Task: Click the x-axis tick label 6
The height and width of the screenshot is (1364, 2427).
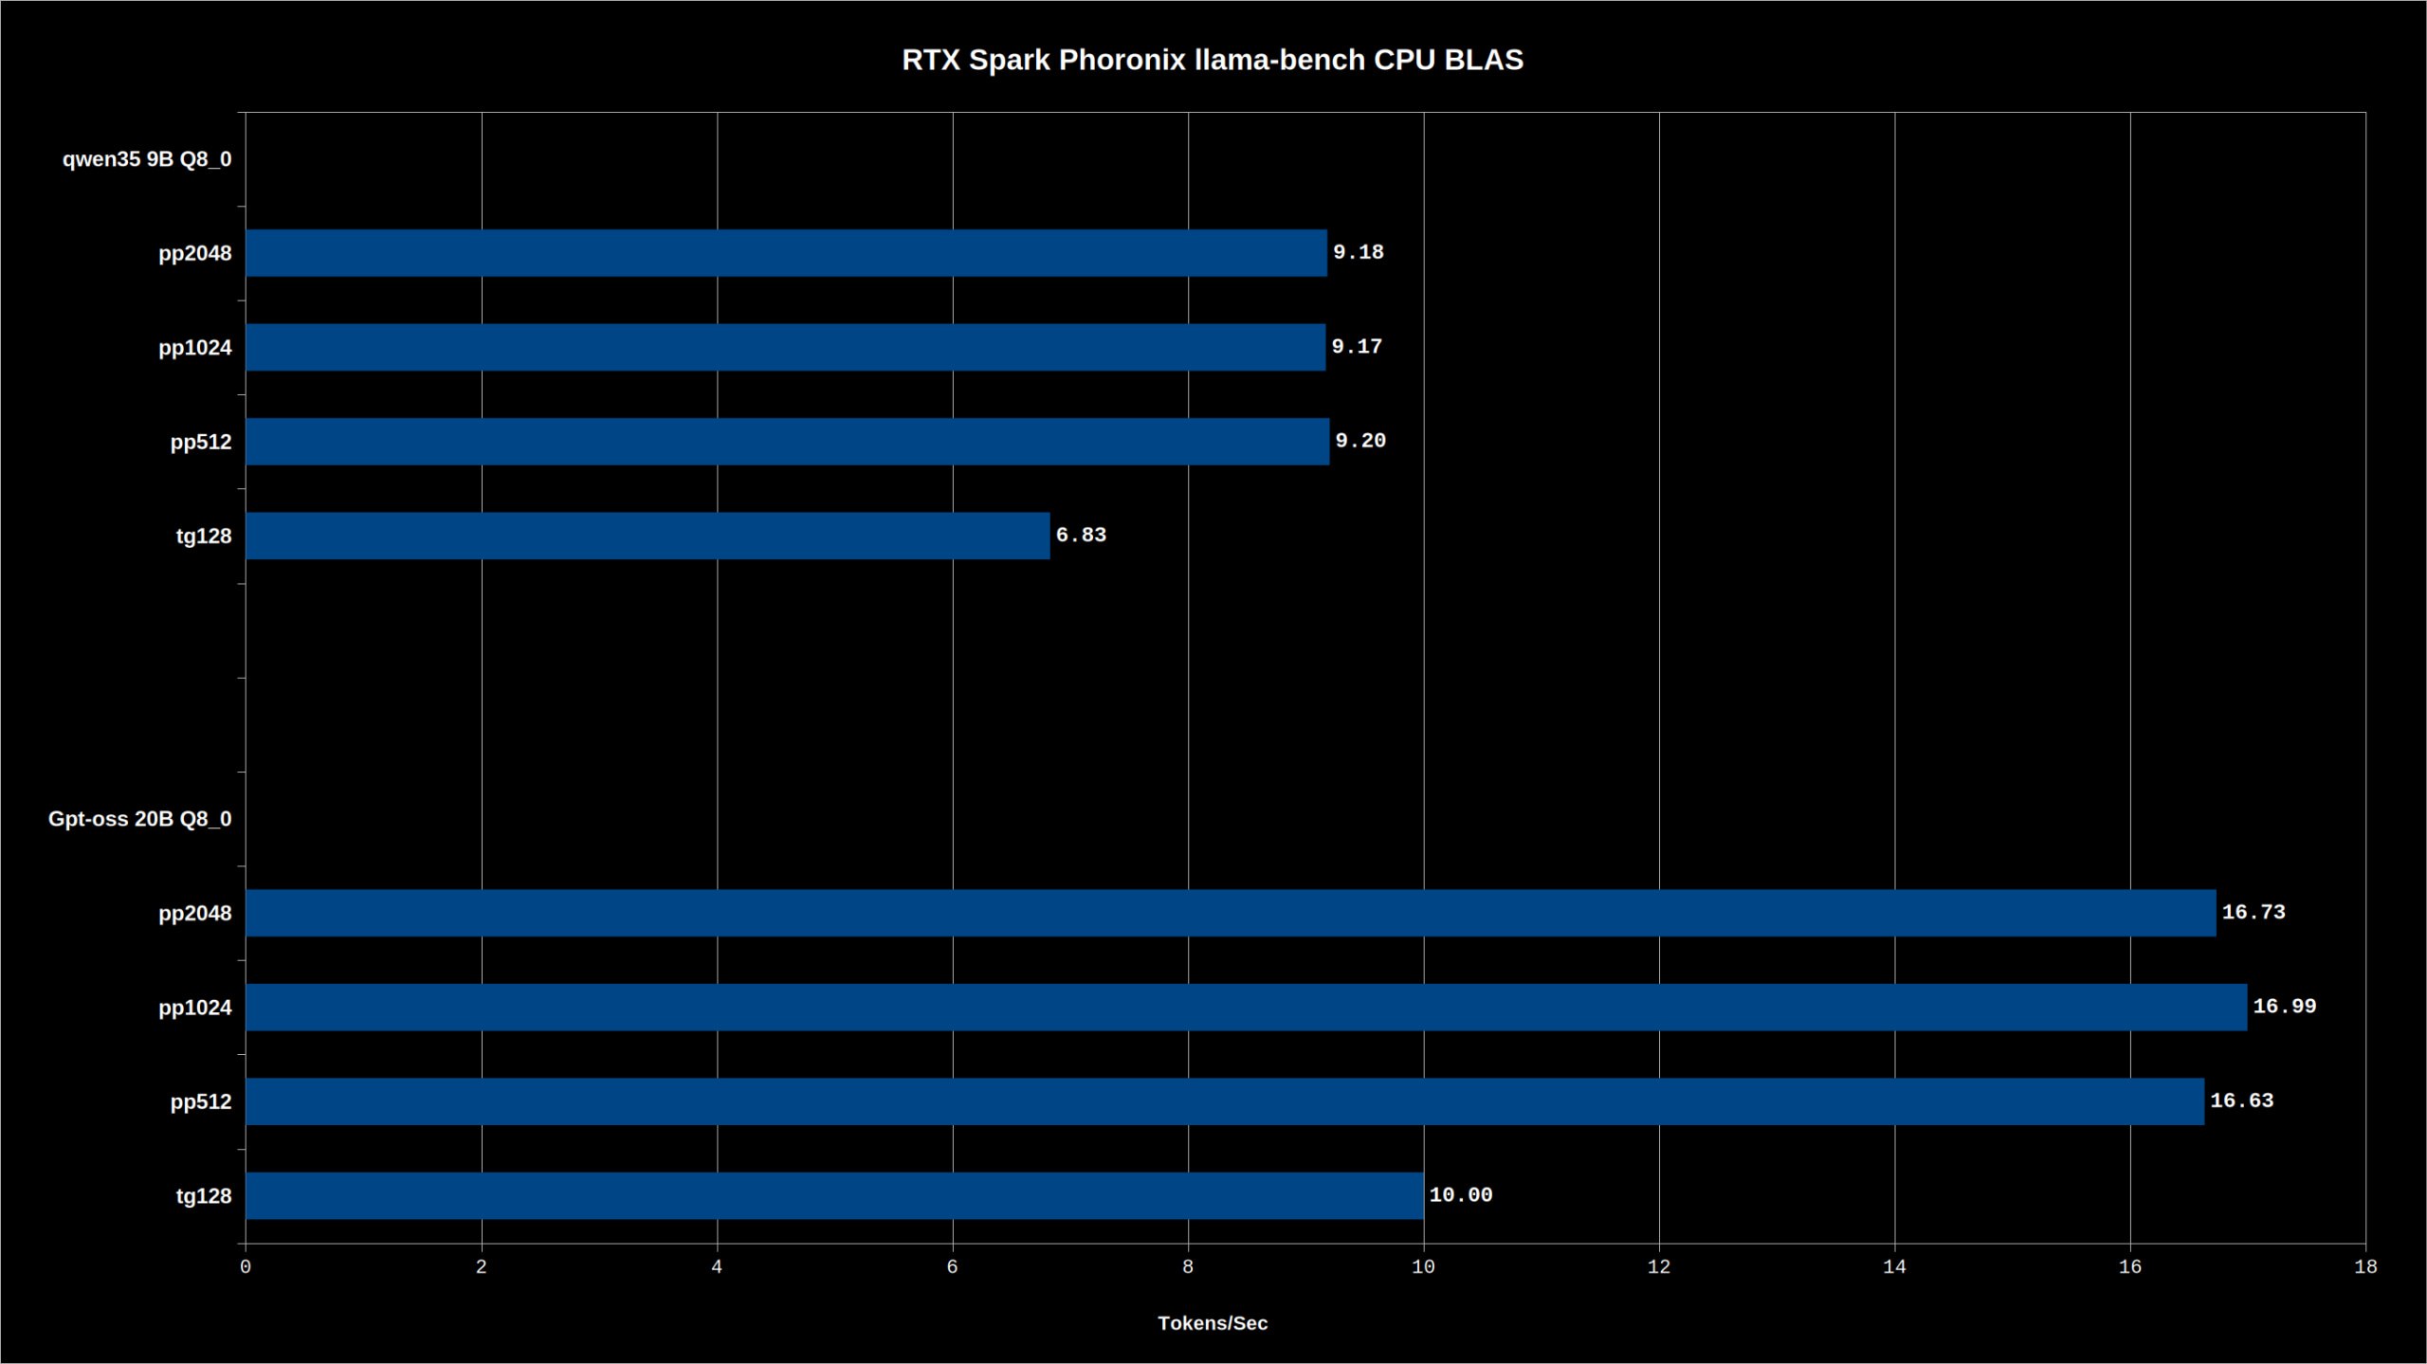Action: click(953, 1267)
